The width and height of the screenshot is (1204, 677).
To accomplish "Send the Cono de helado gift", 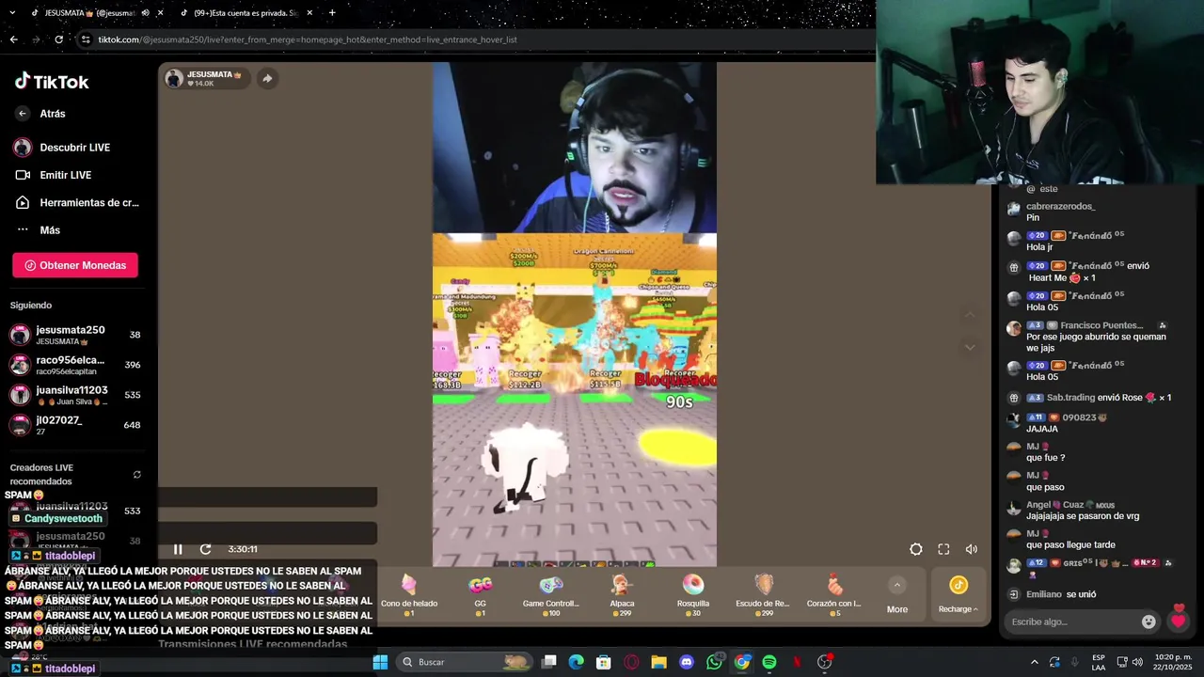I will (x=409, y=595).
